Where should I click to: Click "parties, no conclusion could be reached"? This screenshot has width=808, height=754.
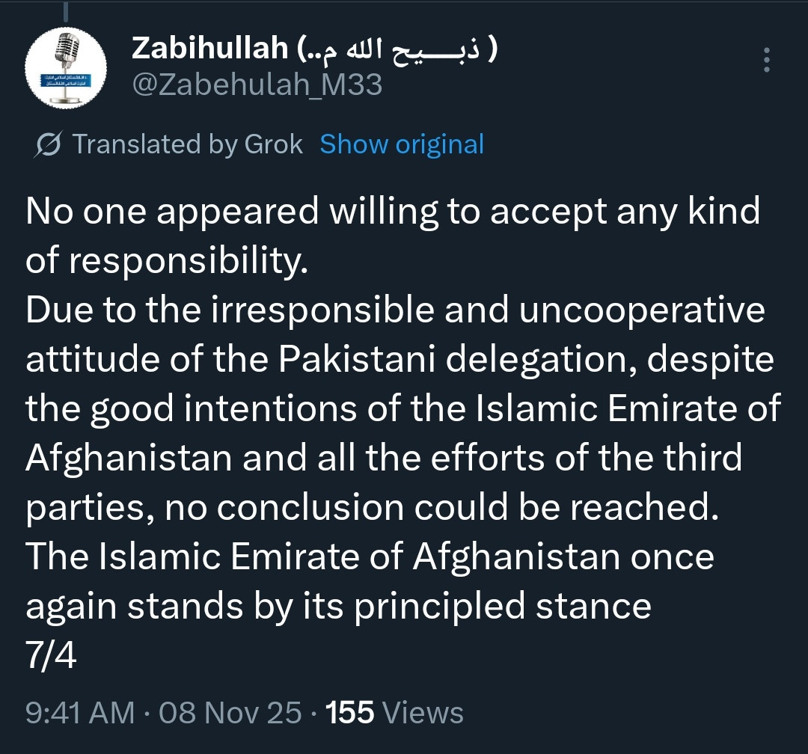point(372,508)
